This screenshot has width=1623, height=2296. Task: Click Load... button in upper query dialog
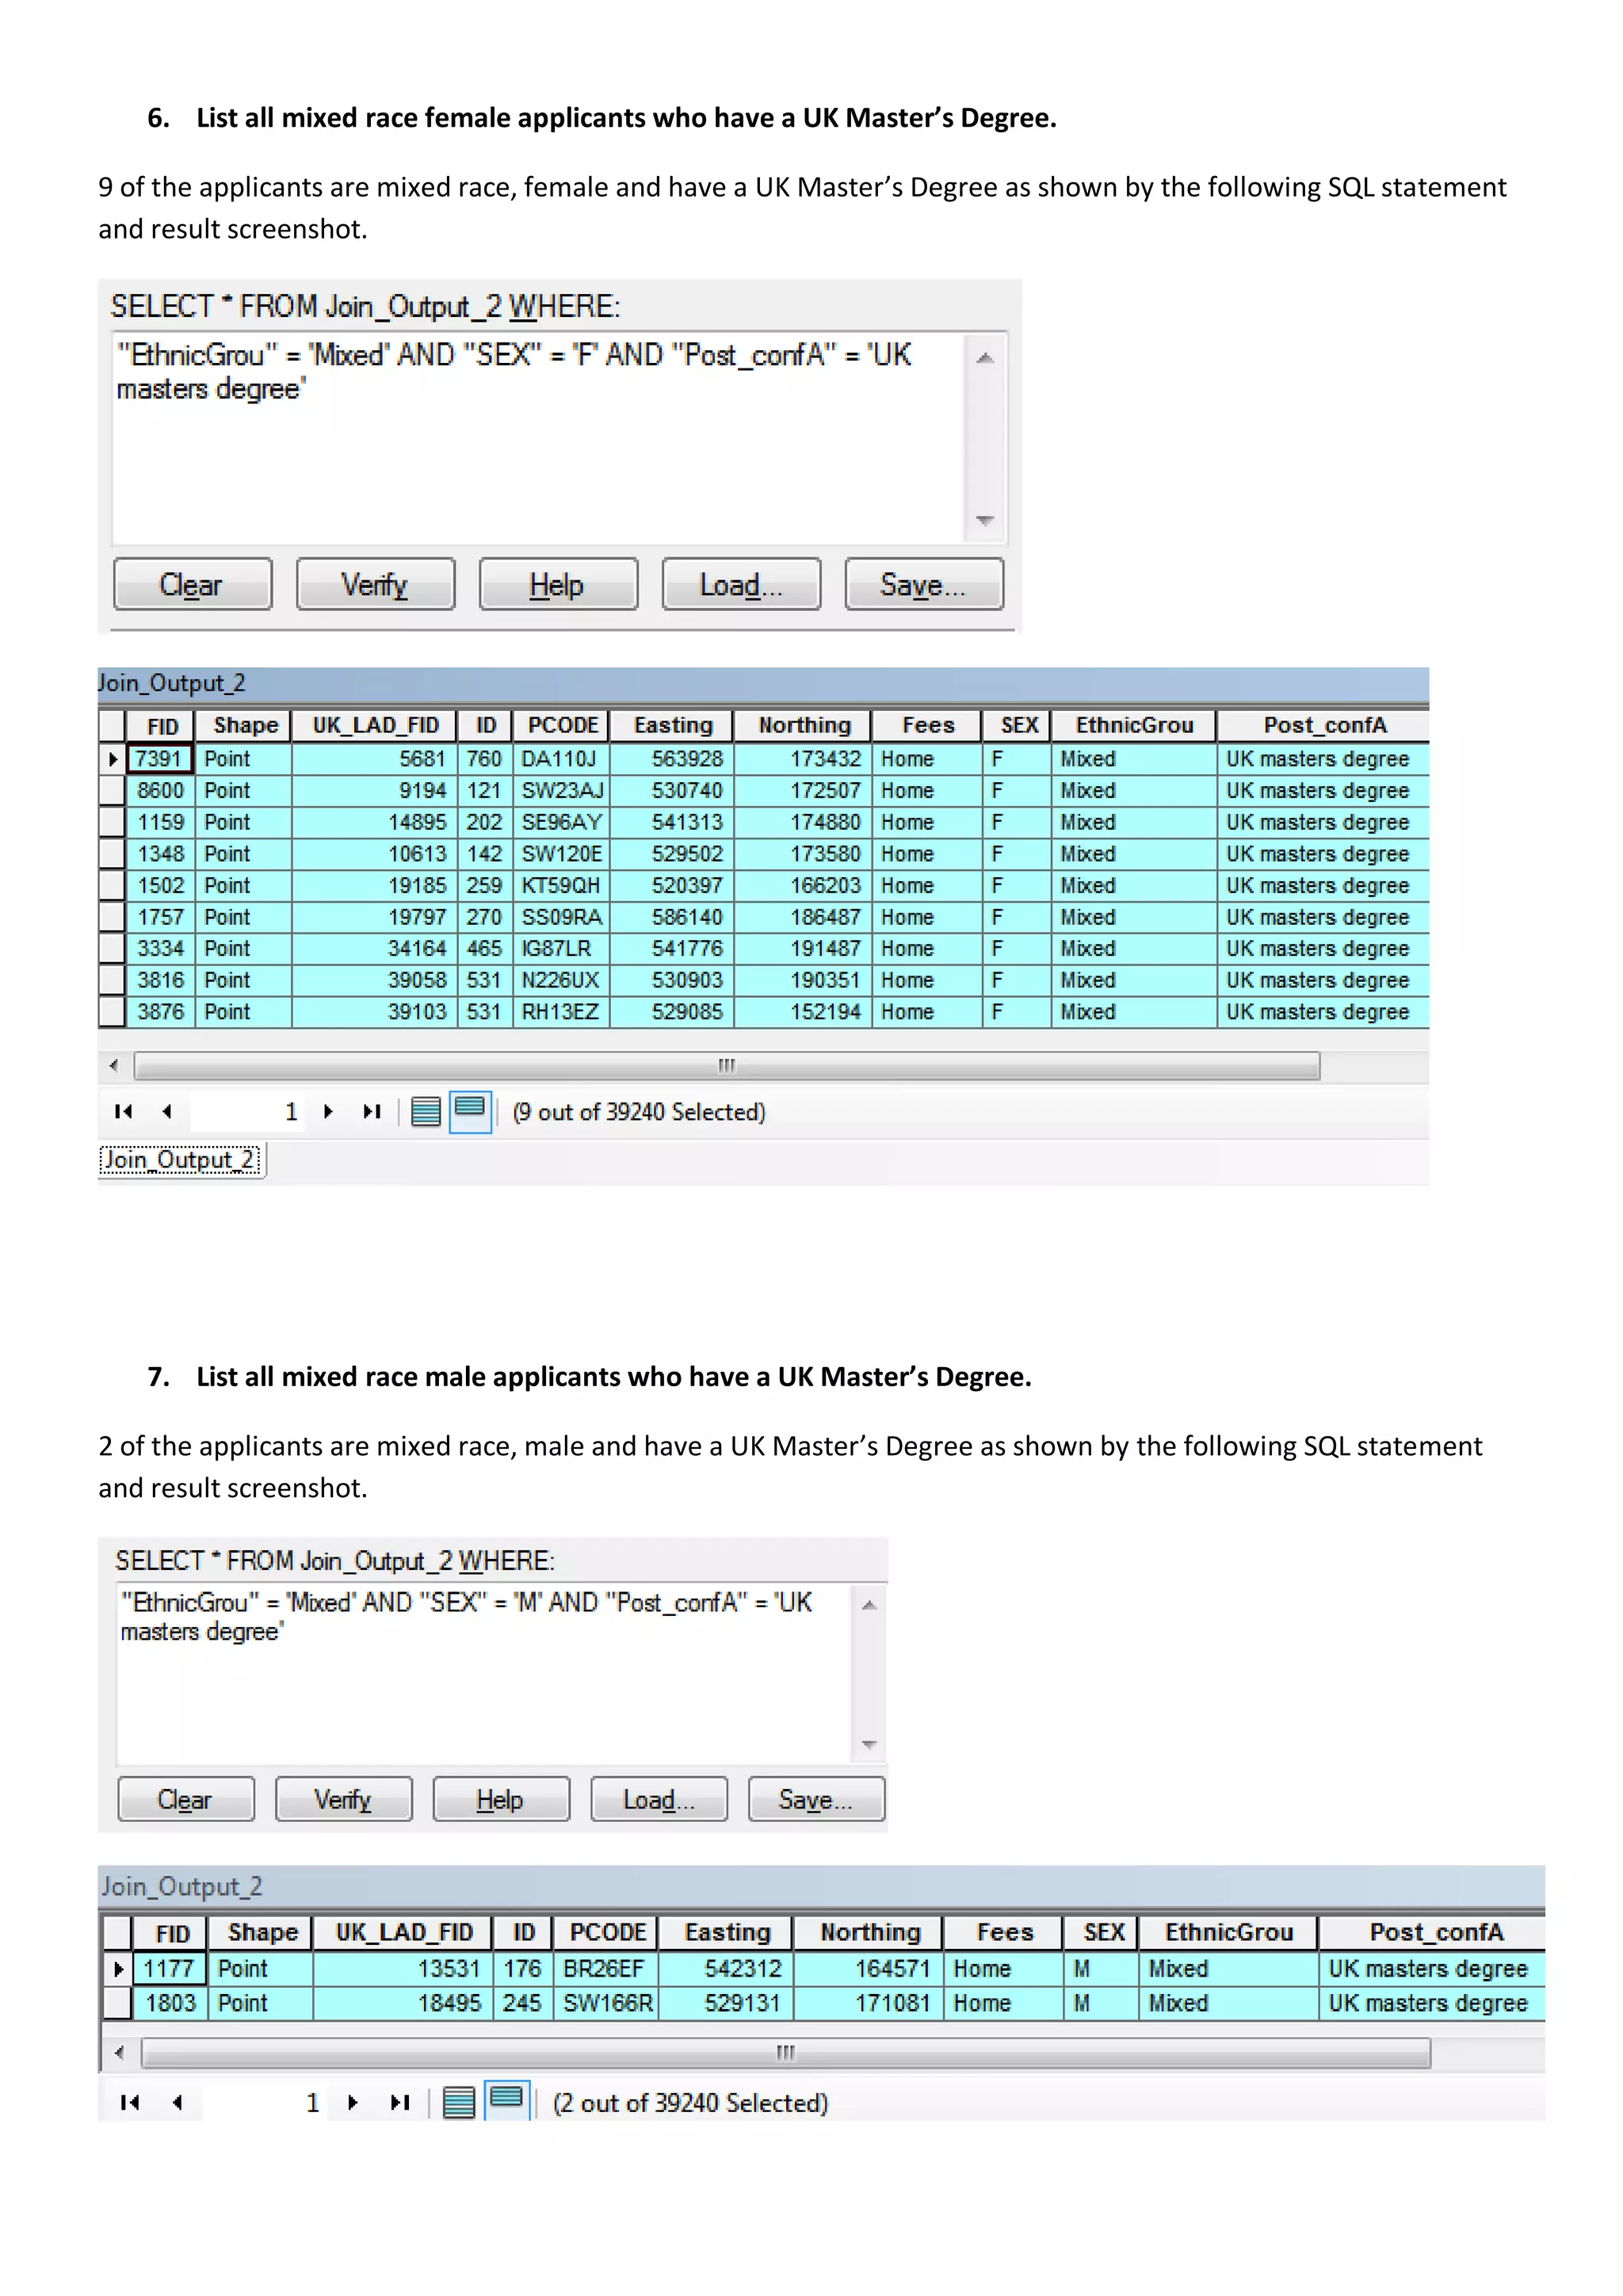coord(741,584)
